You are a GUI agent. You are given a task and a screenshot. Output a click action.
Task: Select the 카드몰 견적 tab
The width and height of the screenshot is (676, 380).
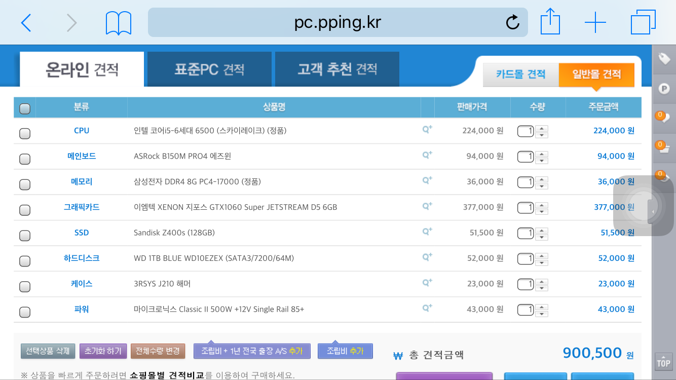pyautogui.click(x=520, y=74)
